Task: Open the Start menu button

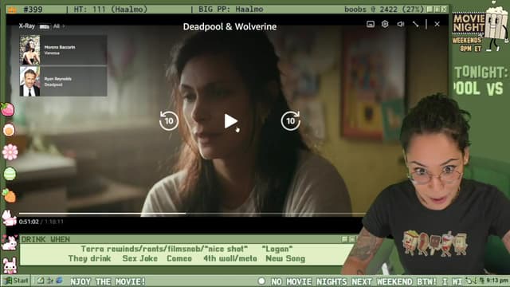Action: tap(16, 281)
